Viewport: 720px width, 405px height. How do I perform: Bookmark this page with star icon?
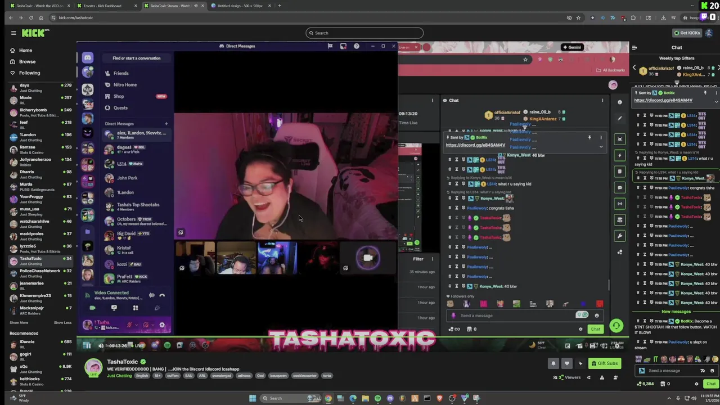click(578, 17)
